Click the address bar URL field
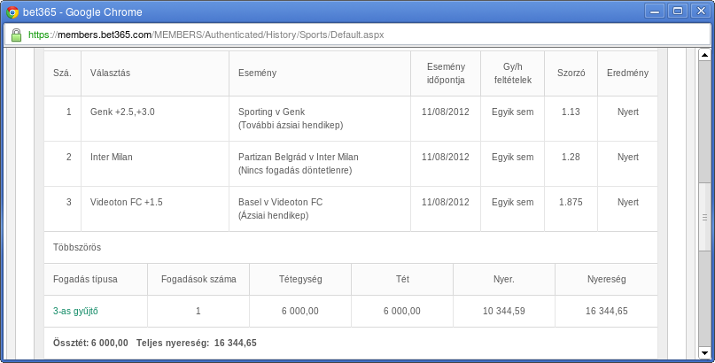This screenshot has height=363, width=715. tap(357, 35)
